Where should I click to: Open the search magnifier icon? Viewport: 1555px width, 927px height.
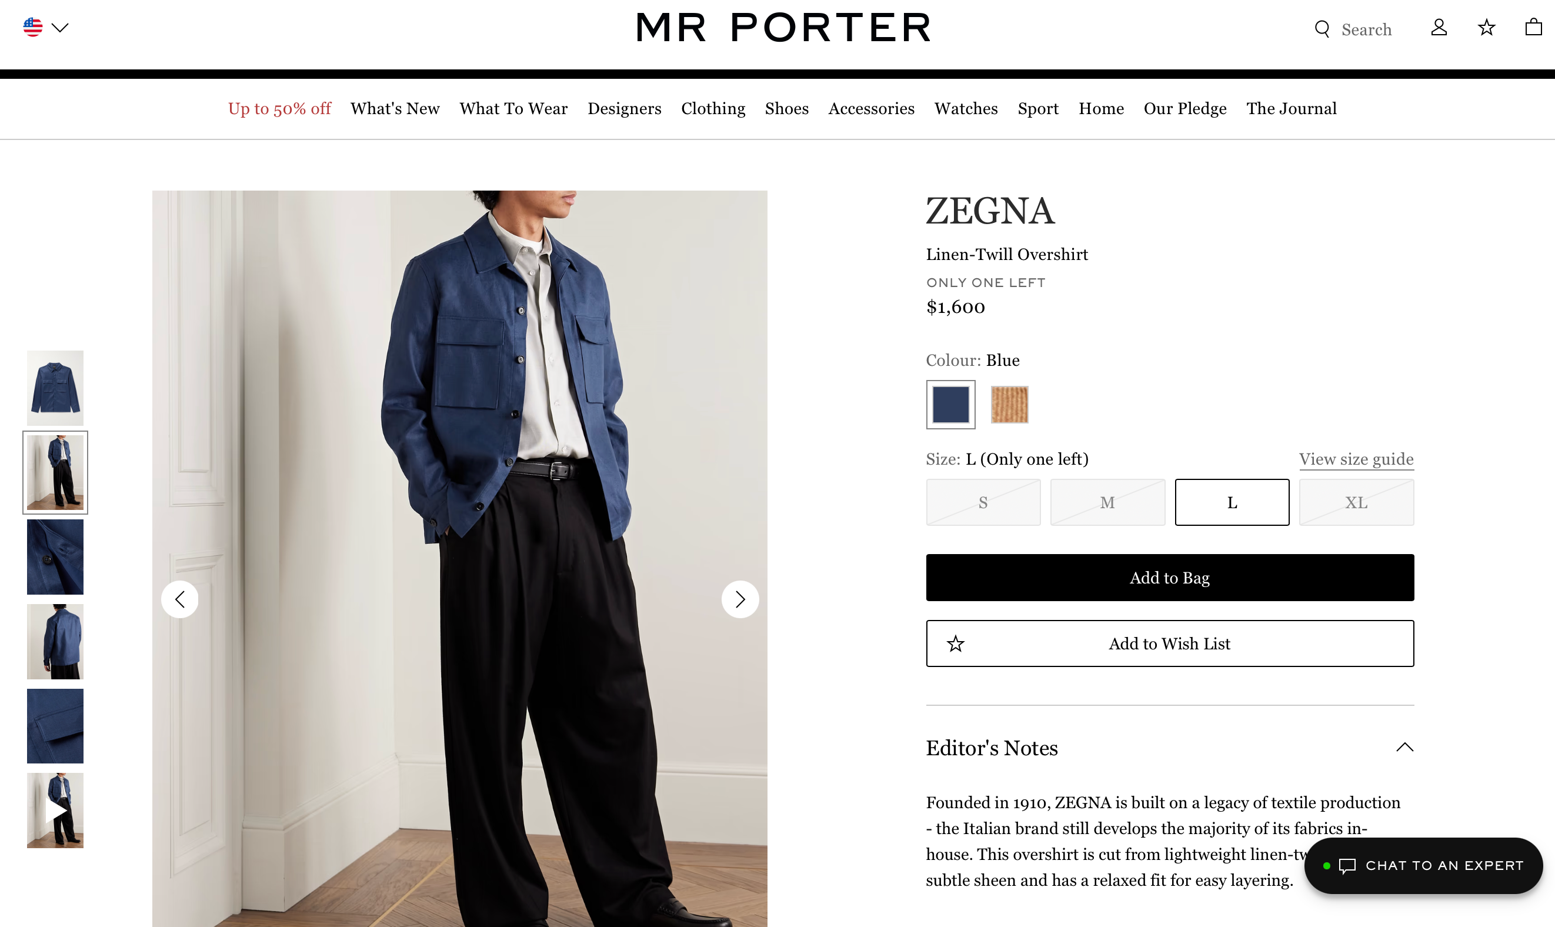point(1322,29)
